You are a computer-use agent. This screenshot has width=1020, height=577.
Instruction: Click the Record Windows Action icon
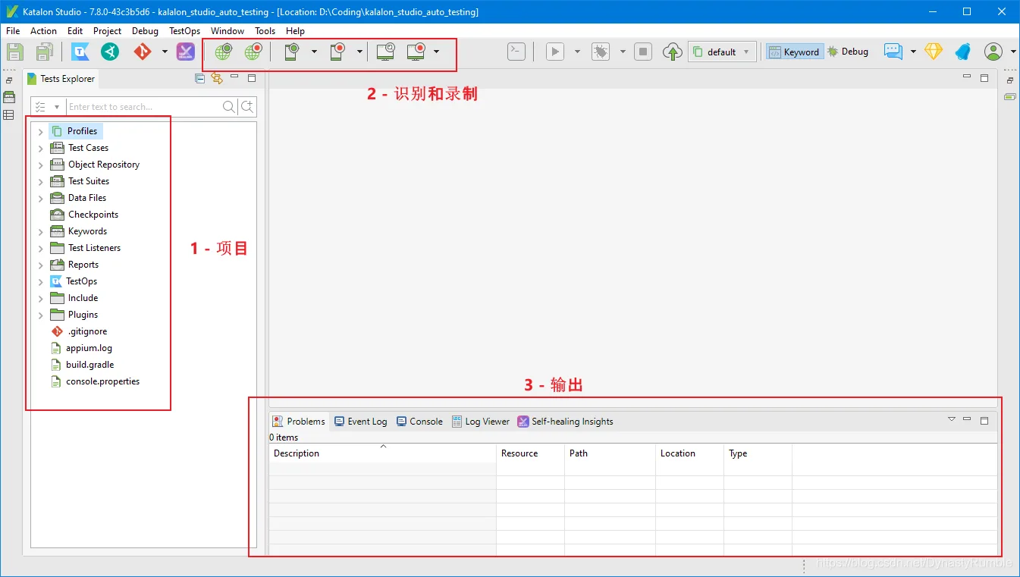(416, 52)
